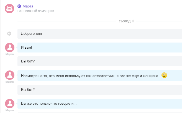Click the "сьогодні" date separator

pyautogui.click(x=126, y=21)
